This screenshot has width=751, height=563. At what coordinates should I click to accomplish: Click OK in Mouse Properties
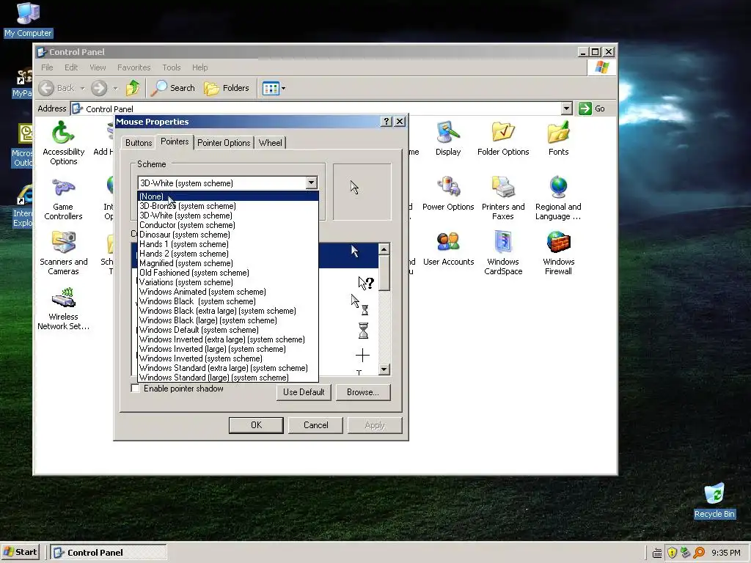pos(256,425)
